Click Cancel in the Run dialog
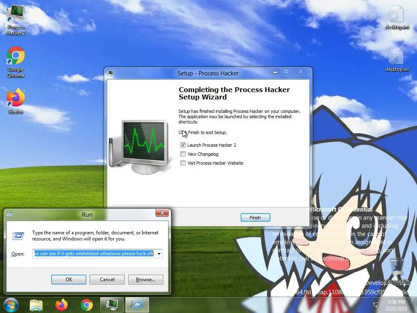The image size is (417, 313). (x=107, y=280)
